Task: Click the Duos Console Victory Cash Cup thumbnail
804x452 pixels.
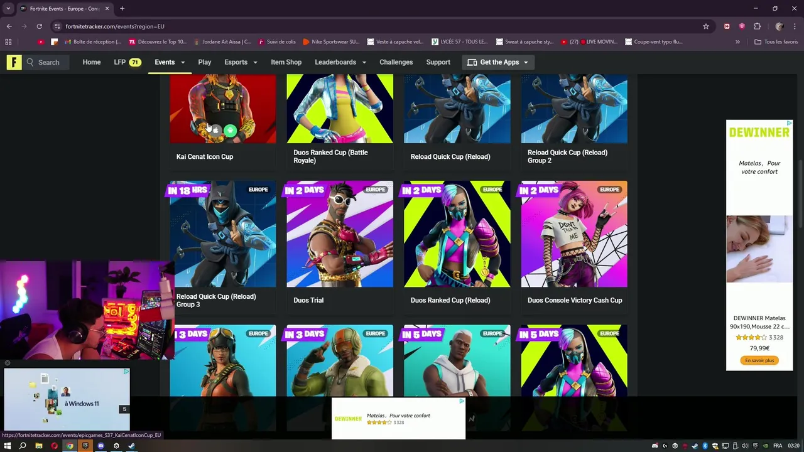Action: pos(574,234)
